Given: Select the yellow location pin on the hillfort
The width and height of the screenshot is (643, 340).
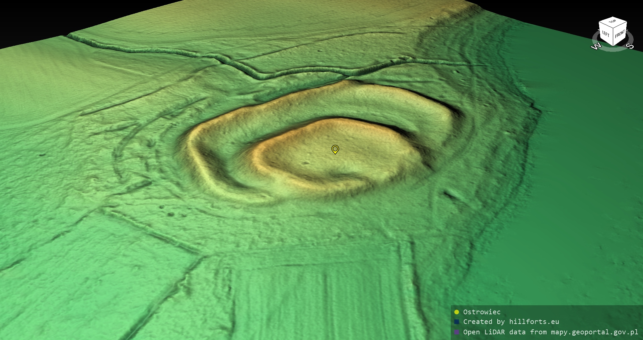Looking at the screenshot, I should (335, 149).
